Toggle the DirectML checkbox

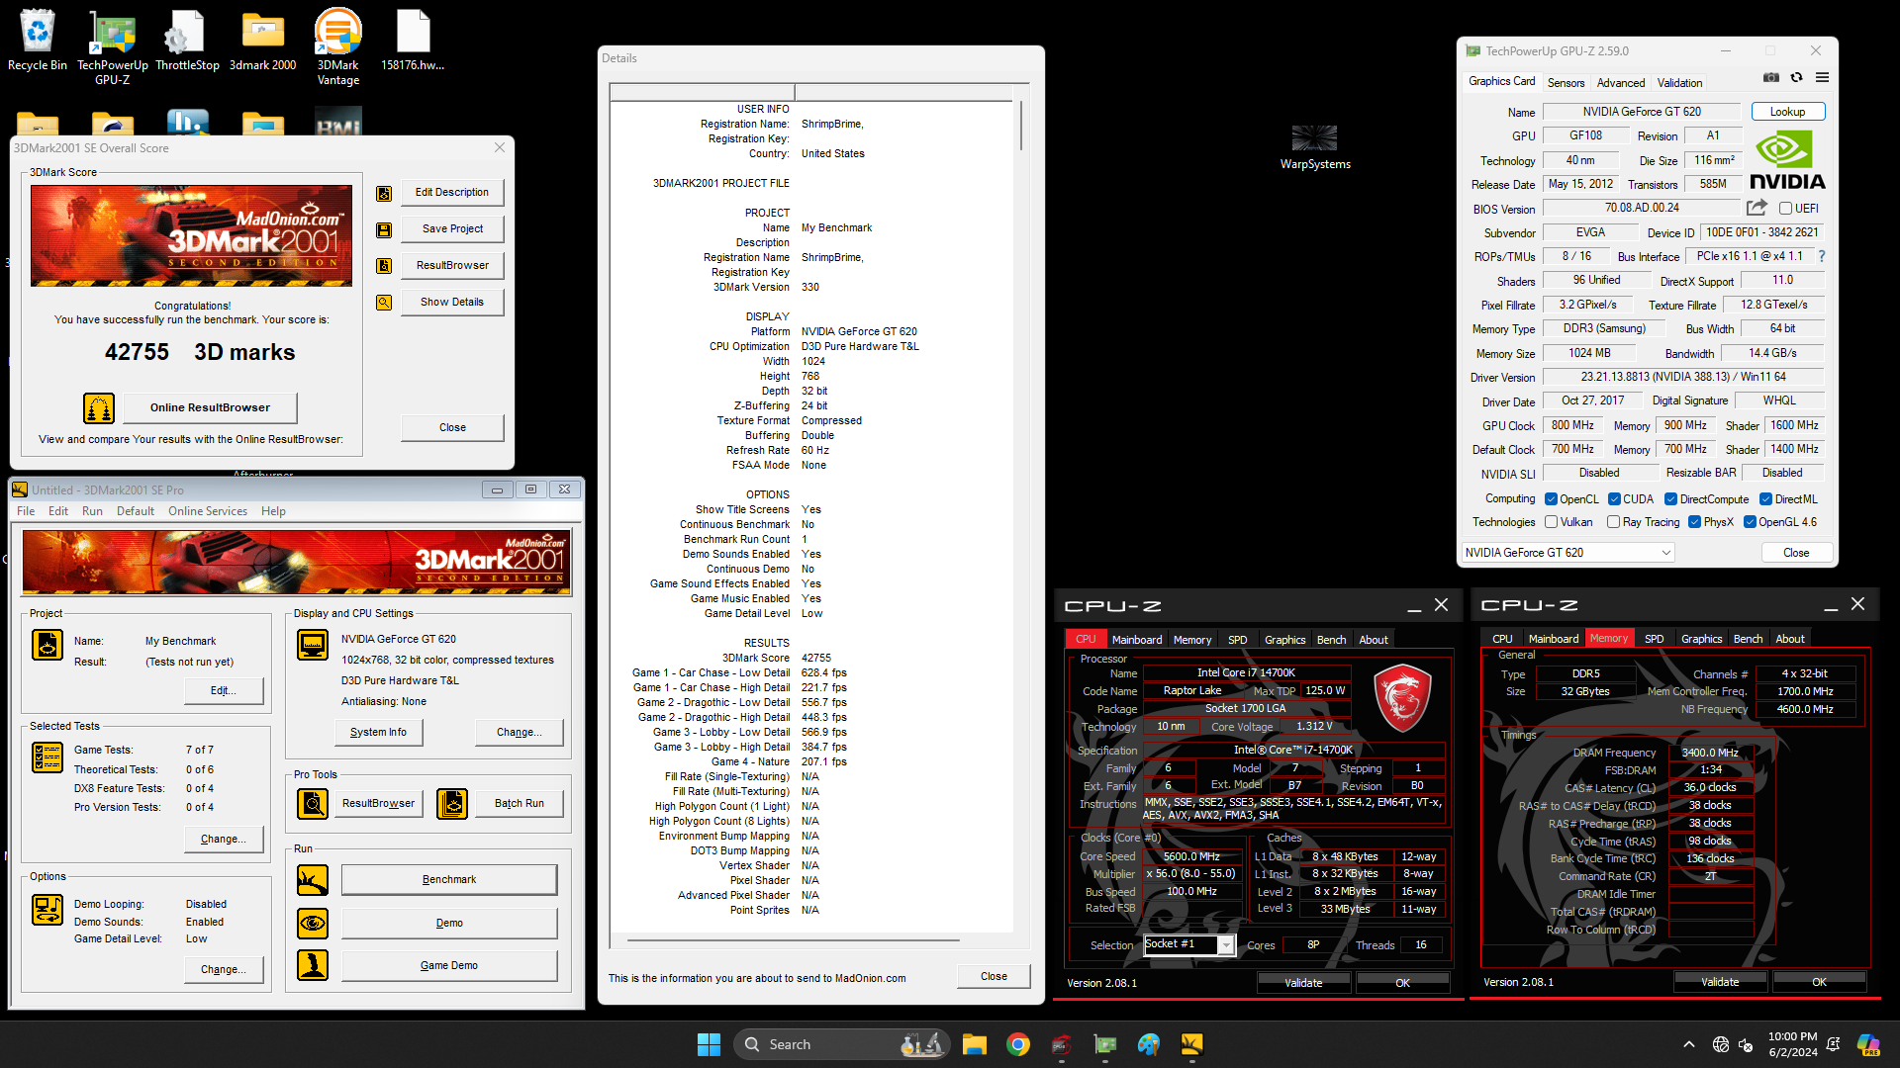pyautogui.click(x=1765, y=499)
